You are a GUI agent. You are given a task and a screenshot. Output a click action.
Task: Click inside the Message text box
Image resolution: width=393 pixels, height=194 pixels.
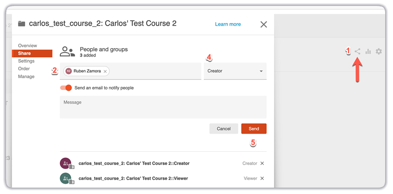coord(163,107)
